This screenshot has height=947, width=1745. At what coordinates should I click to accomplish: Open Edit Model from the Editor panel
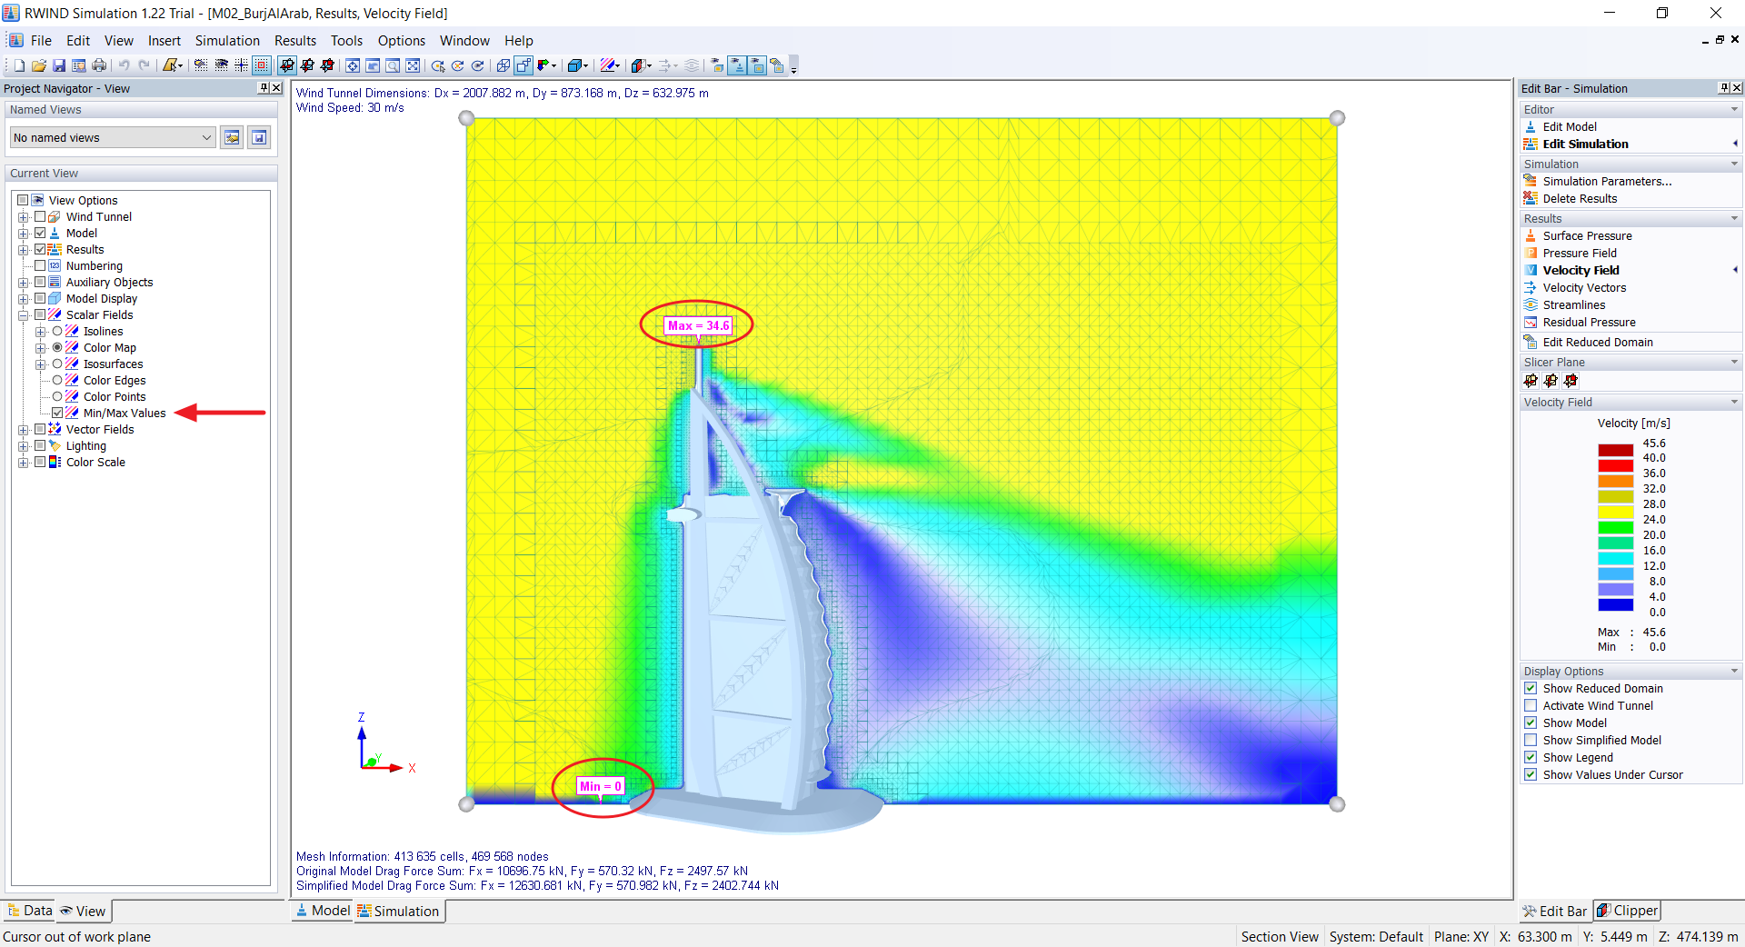coord(1569,126)
